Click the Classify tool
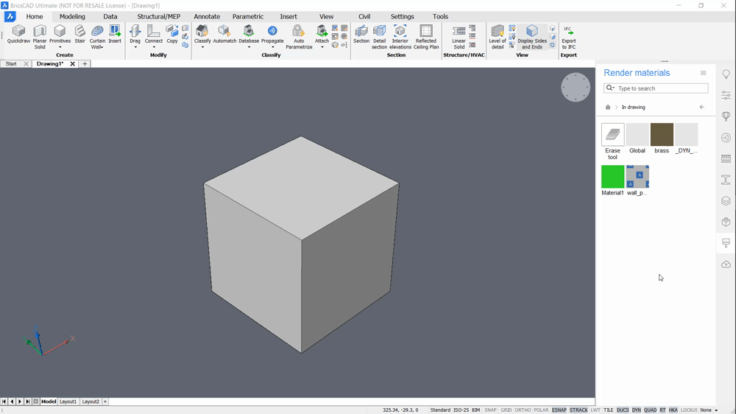This screenshot has height=414, width=736. 202,35
